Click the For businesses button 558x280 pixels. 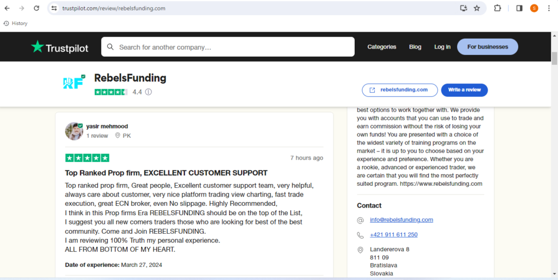(x=488, y=47)
